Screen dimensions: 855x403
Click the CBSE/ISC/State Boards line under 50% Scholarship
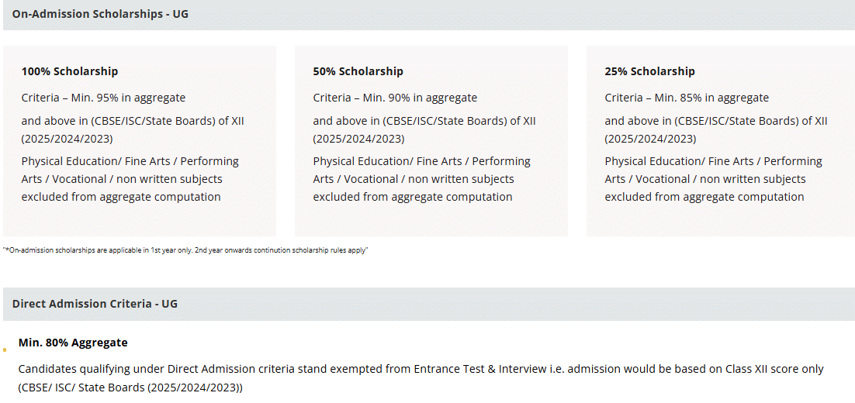(424, 121)
